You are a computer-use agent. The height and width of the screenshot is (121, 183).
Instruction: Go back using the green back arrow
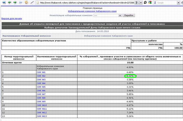pos(9,3)
